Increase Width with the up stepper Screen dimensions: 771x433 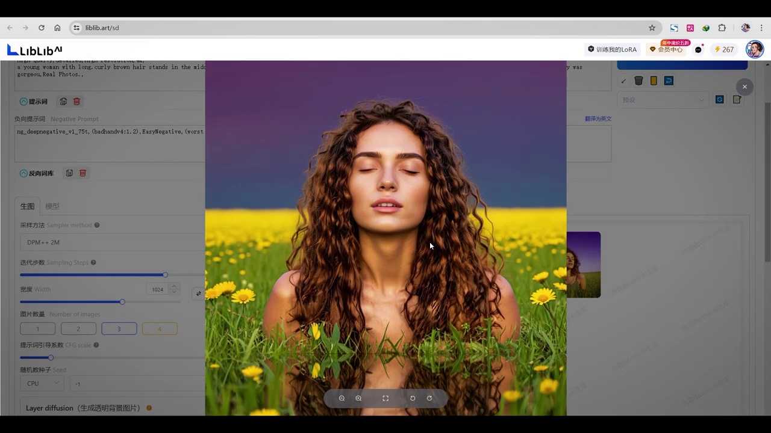(174, 287)
